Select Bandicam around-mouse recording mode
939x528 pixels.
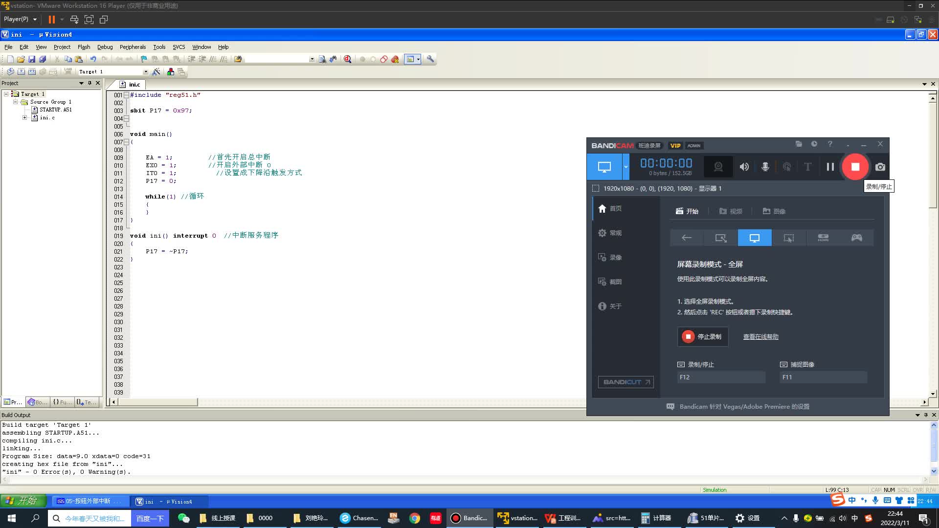pos(788,238)
